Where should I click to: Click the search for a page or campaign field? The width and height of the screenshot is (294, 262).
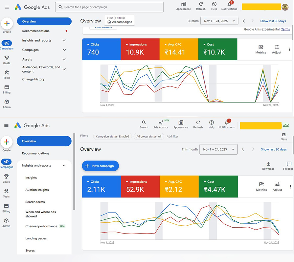109,7
